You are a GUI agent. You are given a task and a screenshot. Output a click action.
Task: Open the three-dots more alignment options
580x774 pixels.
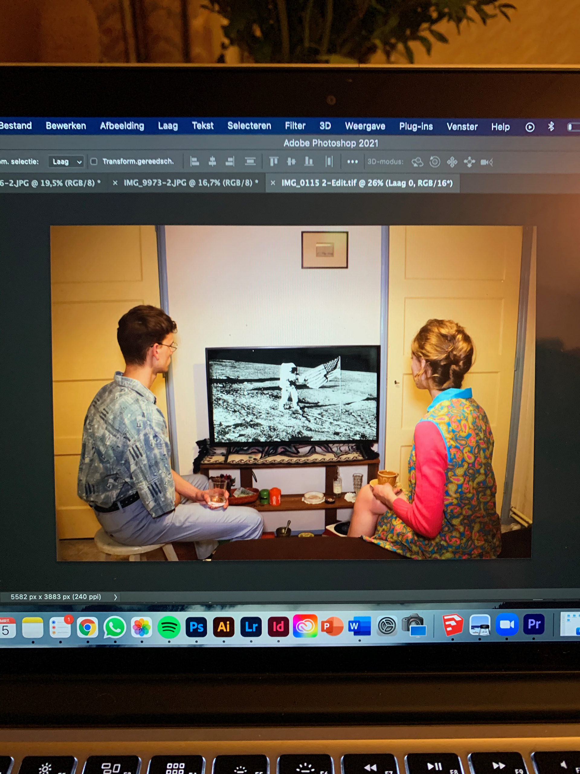tap(353, 162)
